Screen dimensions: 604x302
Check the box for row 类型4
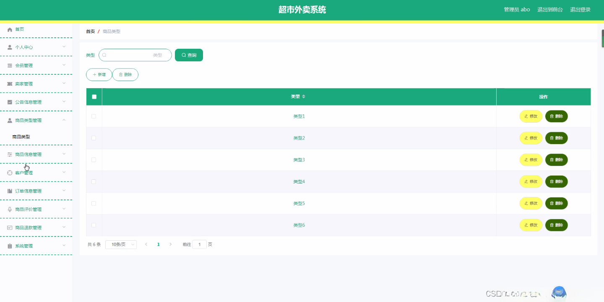pos(94,182)
